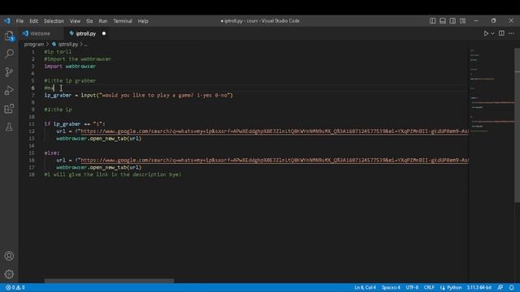
Task: Click Ln 6, Col 4 cursor position
Action: [365, 287]
